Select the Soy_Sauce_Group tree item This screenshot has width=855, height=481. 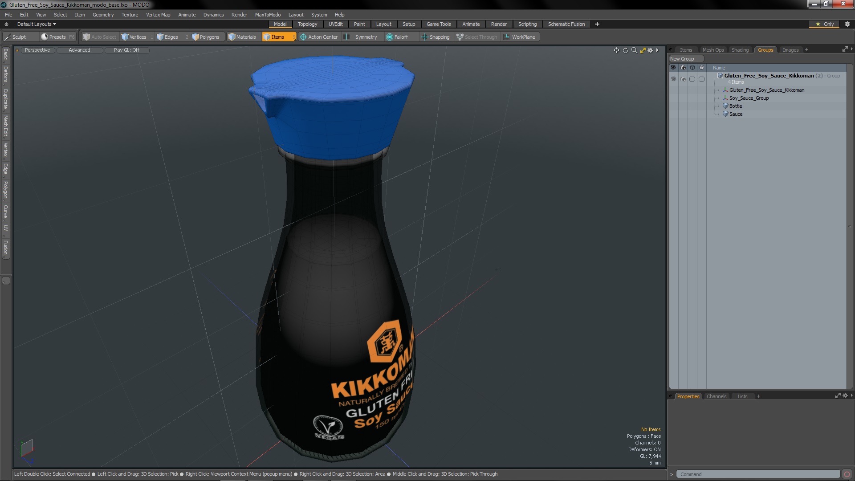tap(749, 98)
